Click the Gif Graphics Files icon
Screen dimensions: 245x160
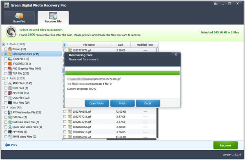10,54
